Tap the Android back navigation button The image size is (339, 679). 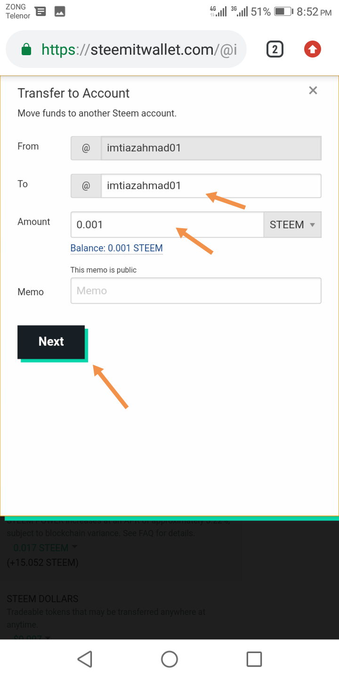click(x=85, y=659)
